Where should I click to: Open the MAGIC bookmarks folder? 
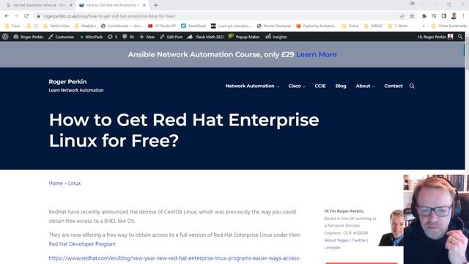tap(373, 26)
